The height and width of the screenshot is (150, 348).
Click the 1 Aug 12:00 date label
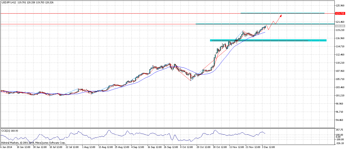pos(89,147)
